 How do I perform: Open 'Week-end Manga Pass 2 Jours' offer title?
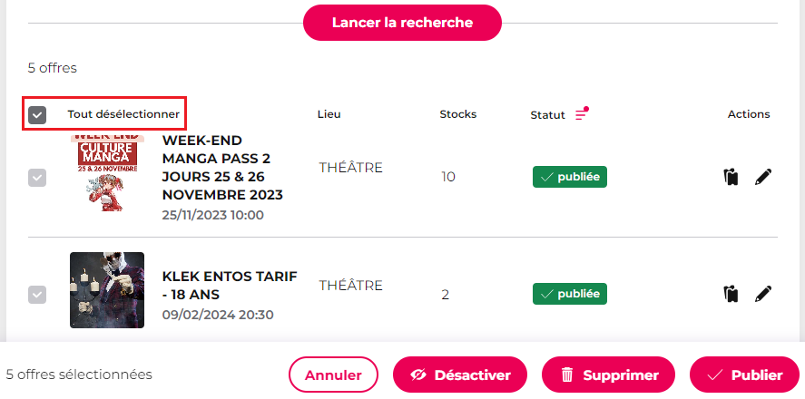point(222,168)
